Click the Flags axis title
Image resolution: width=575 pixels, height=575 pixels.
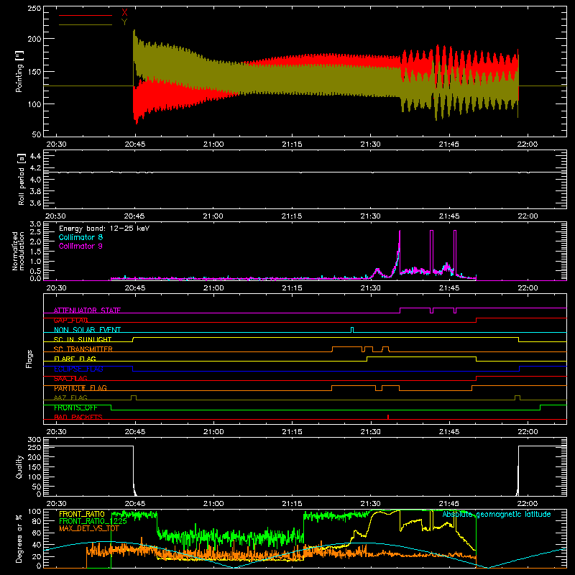(29, 359)
